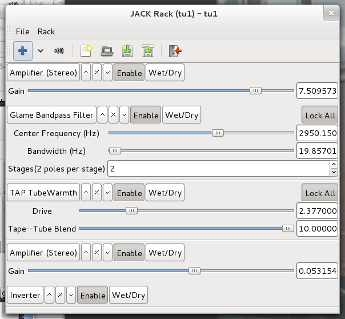Click the Center Frequency value 2950.150
Screen dimensions: 345x319
(317, 133)
